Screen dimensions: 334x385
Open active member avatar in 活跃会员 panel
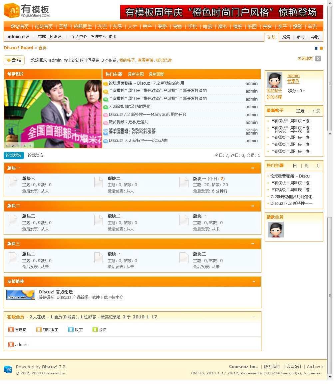point(275,229)
